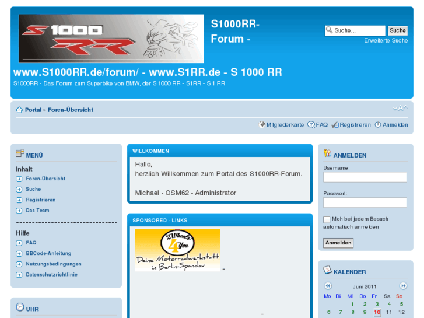
Task: Click 'Michael - OSM62 - Administrator' text
Action: 185,193
